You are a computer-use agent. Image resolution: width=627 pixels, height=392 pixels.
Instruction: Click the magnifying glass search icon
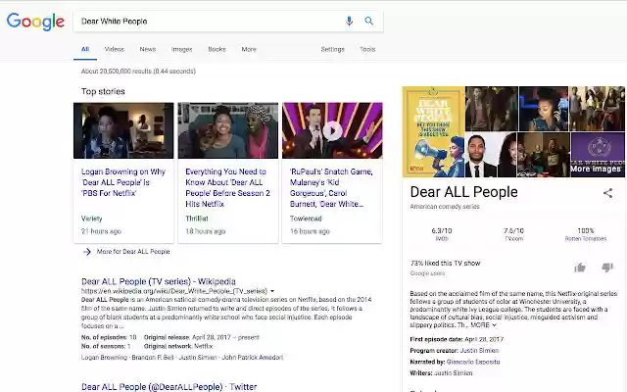click(x=369, y=21)
